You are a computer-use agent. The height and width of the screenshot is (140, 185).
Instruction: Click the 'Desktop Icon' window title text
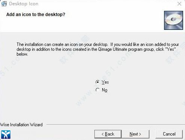tap(24, 4)
